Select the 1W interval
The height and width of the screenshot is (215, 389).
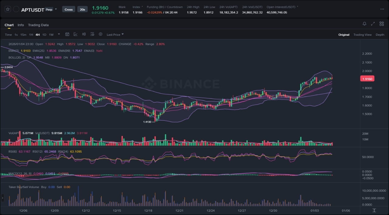click(x=51, y=35)
